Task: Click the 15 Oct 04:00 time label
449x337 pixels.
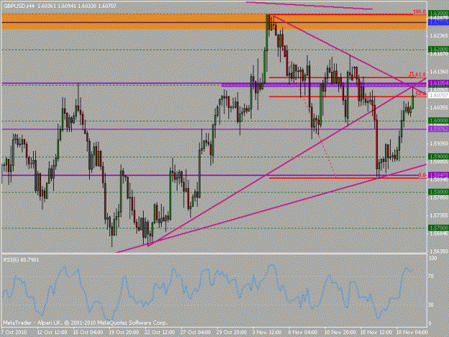Action: tap(88, 333)
